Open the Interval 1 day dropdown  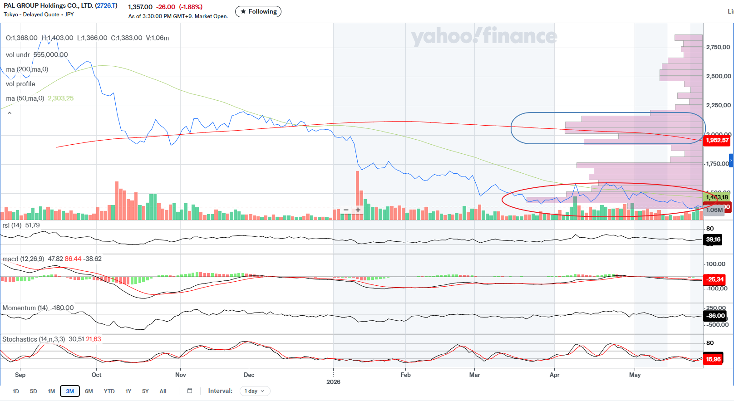(255, 391)
